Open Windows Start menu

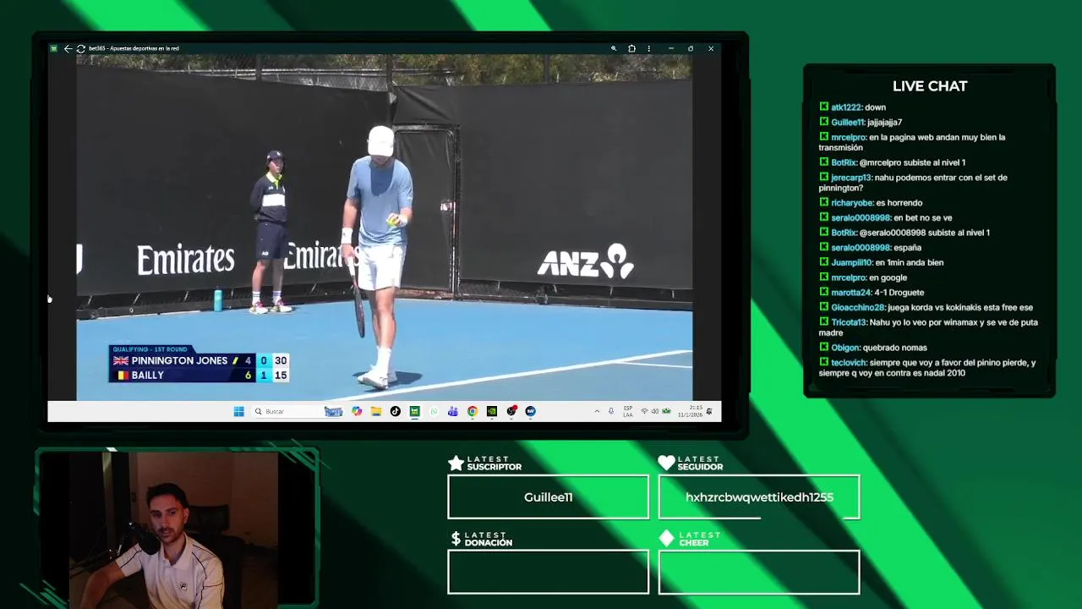pyautogui.click(x=238, y=411)
